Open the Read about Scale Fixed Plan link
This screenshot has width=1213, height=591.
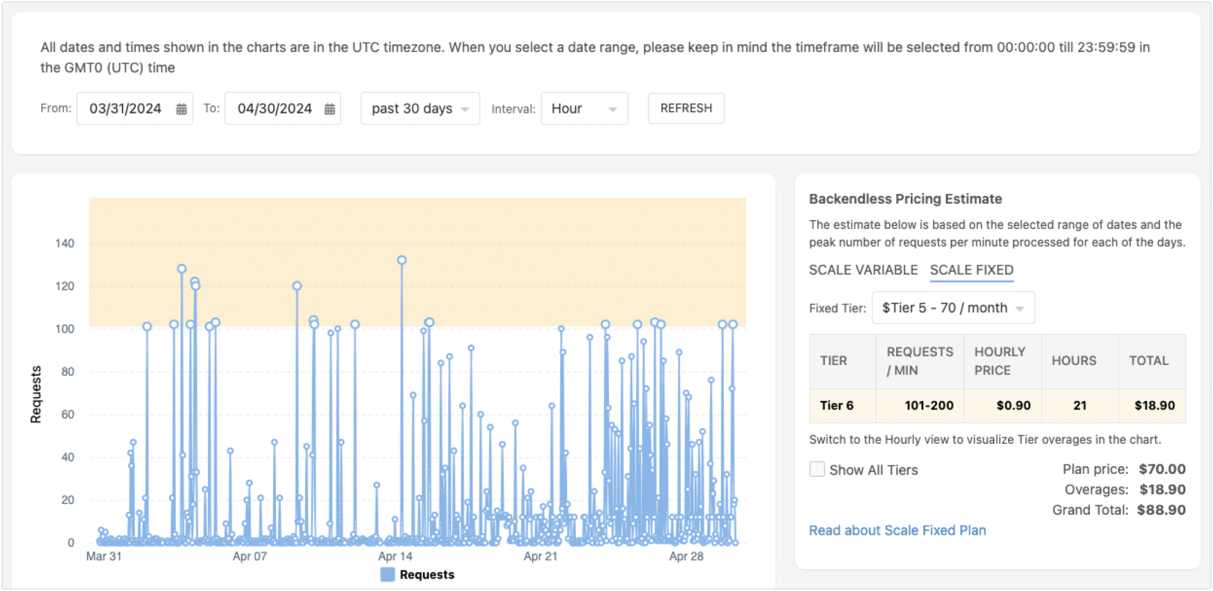point(897,530)
